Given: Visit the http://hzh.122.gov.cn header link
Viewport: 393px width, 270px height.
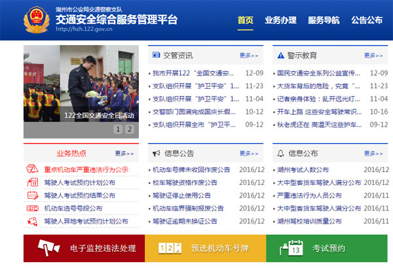Looking at the screenshot, I should tap(84, 29).
